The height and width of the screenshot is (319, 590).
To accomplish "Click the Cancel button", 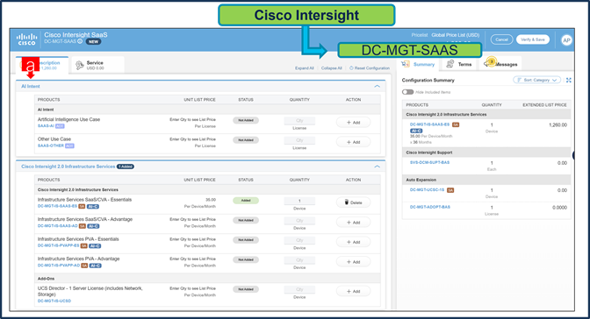I will [501, 39].
